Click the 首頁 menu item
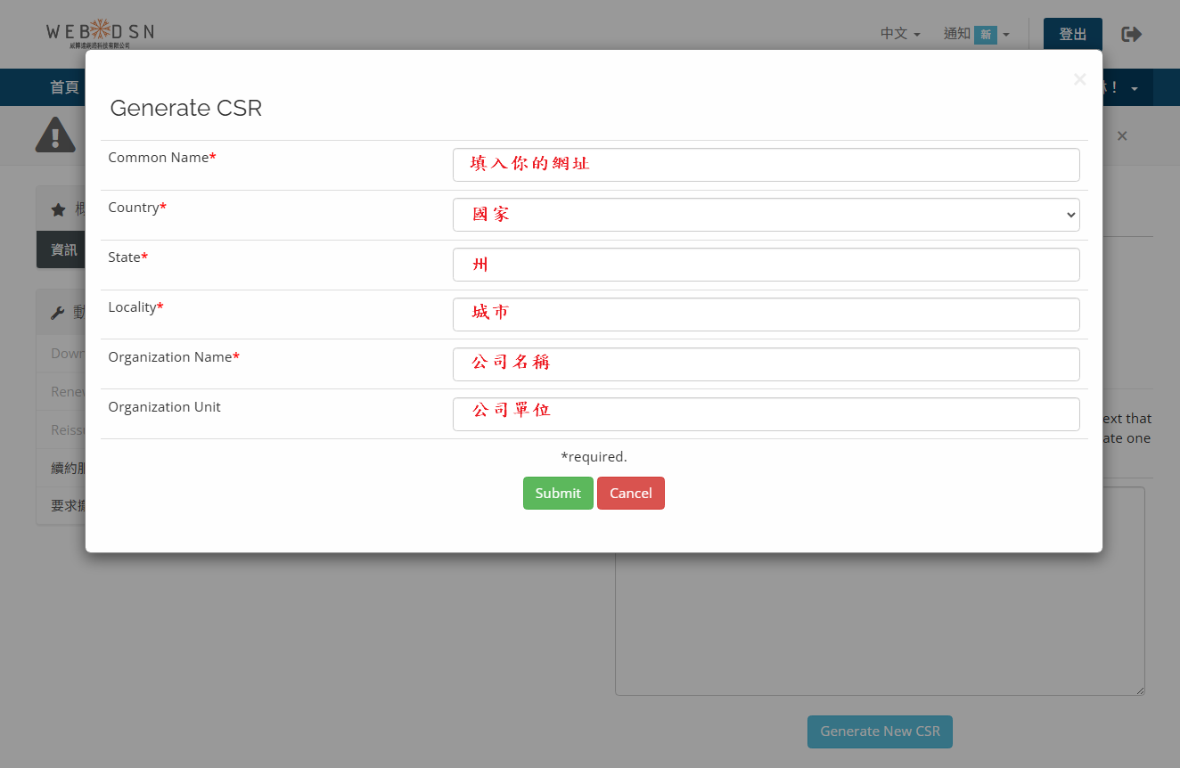The image size is (1180, 768). [x=64, y=87]
